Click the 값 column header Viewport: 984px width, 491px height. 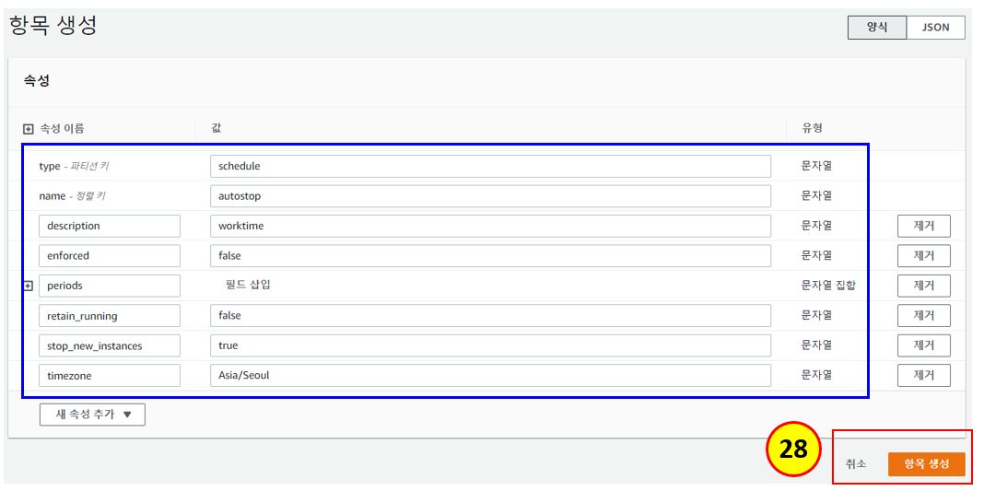[x=217, y=128]
